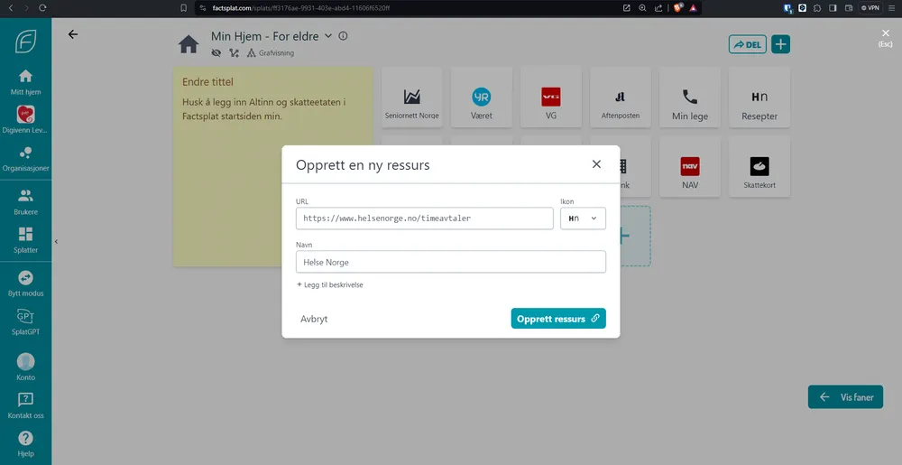
Task: Expand Legg til beskrivelse
Action: click(330, 284)
